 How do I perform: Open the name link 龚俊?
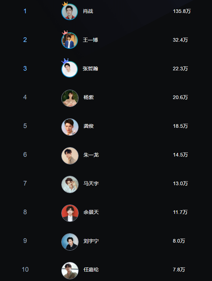pos(89,126)
